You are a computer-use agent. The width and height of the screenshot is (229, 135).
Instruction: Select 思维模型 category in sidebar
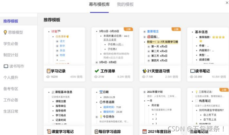coord(15,32)
